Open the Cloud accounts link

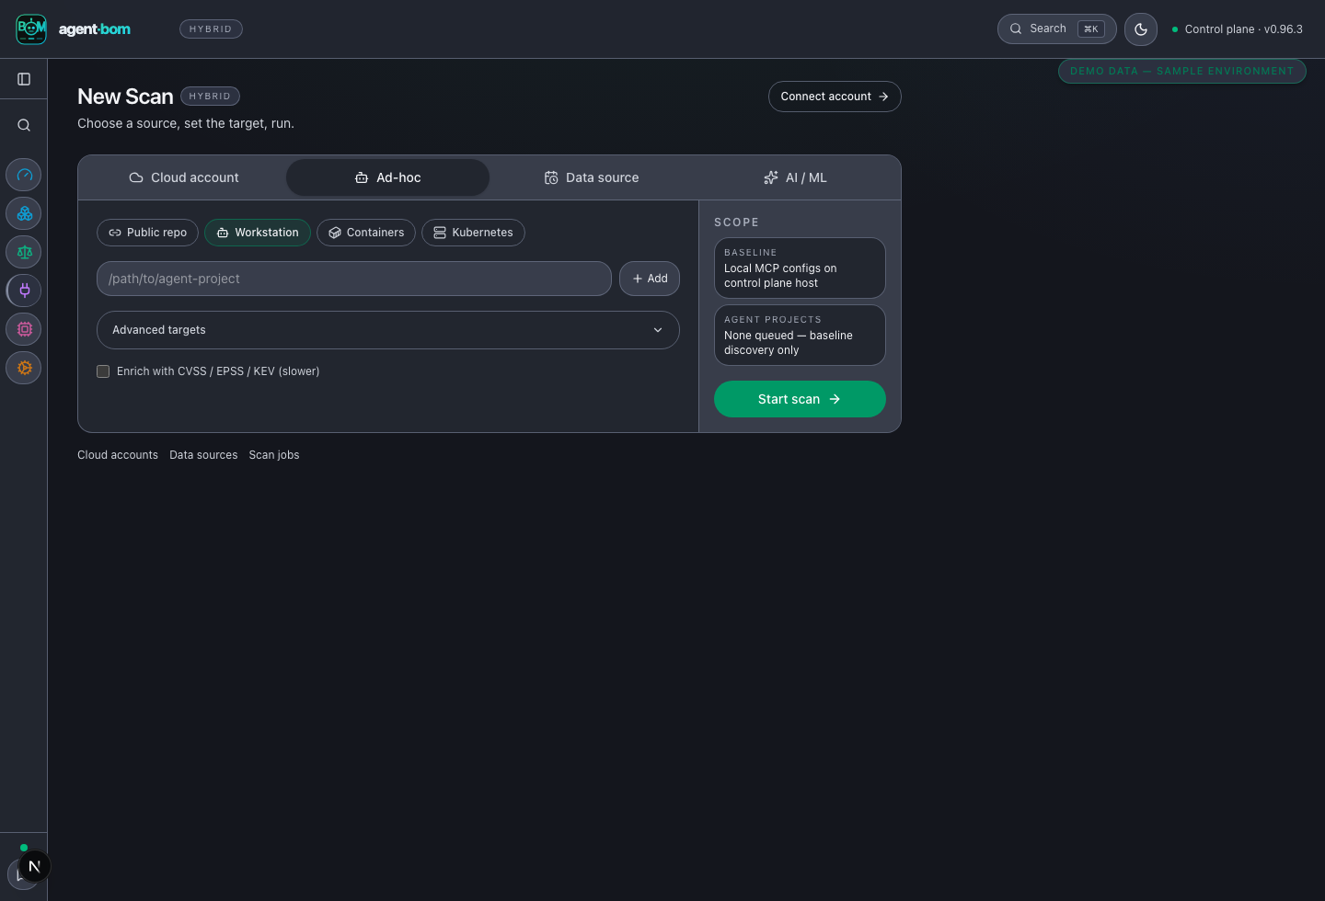pyautogui.click(x=118, y=455)
